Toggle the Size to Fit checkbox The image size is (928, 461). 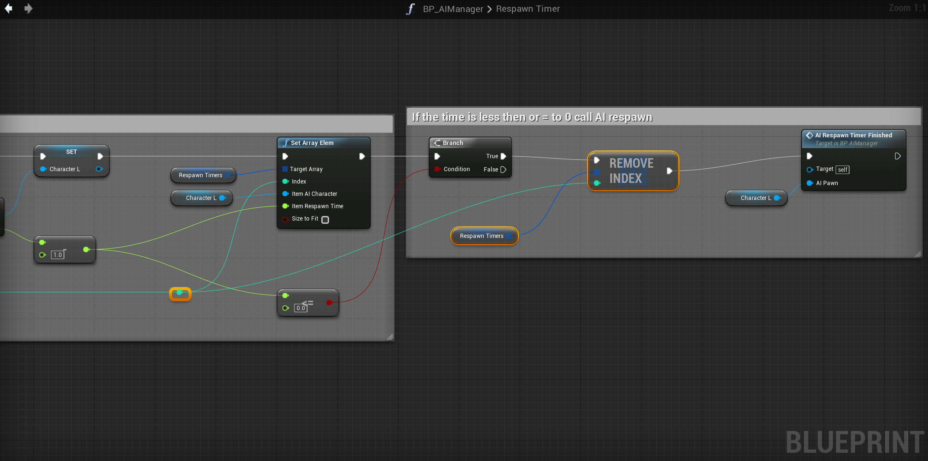pyautogui.click(x=325, y=220)
